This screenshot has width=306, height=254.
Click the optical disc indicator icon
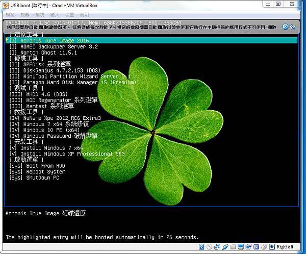pos(209,247)
